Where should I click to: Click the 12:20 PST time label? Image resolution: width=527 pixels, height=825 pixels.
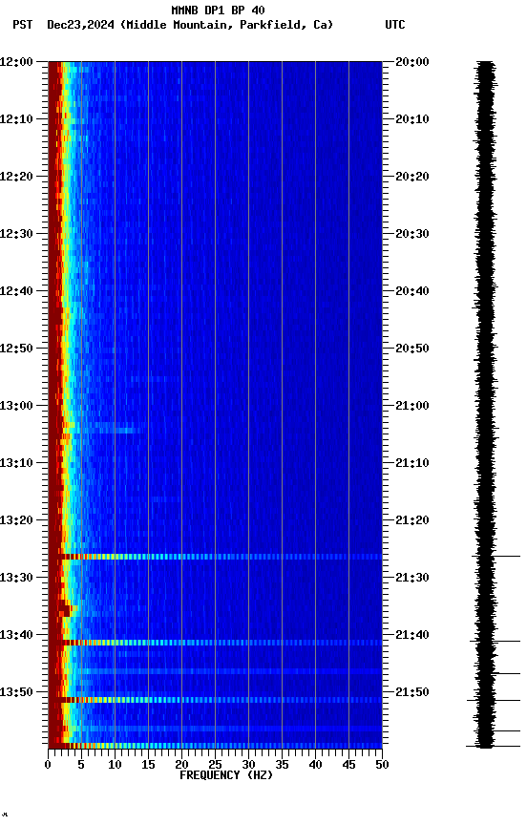pos(16,177)
